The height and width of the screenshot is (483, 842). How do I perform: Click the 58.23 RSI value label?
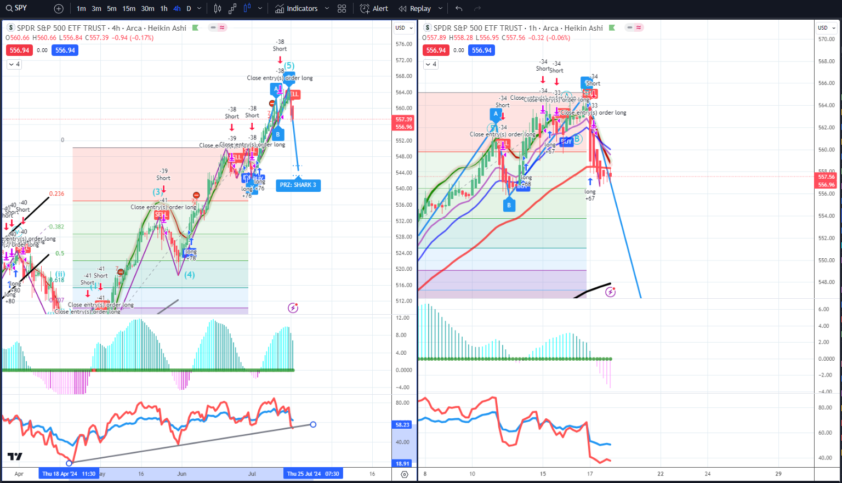402,425
